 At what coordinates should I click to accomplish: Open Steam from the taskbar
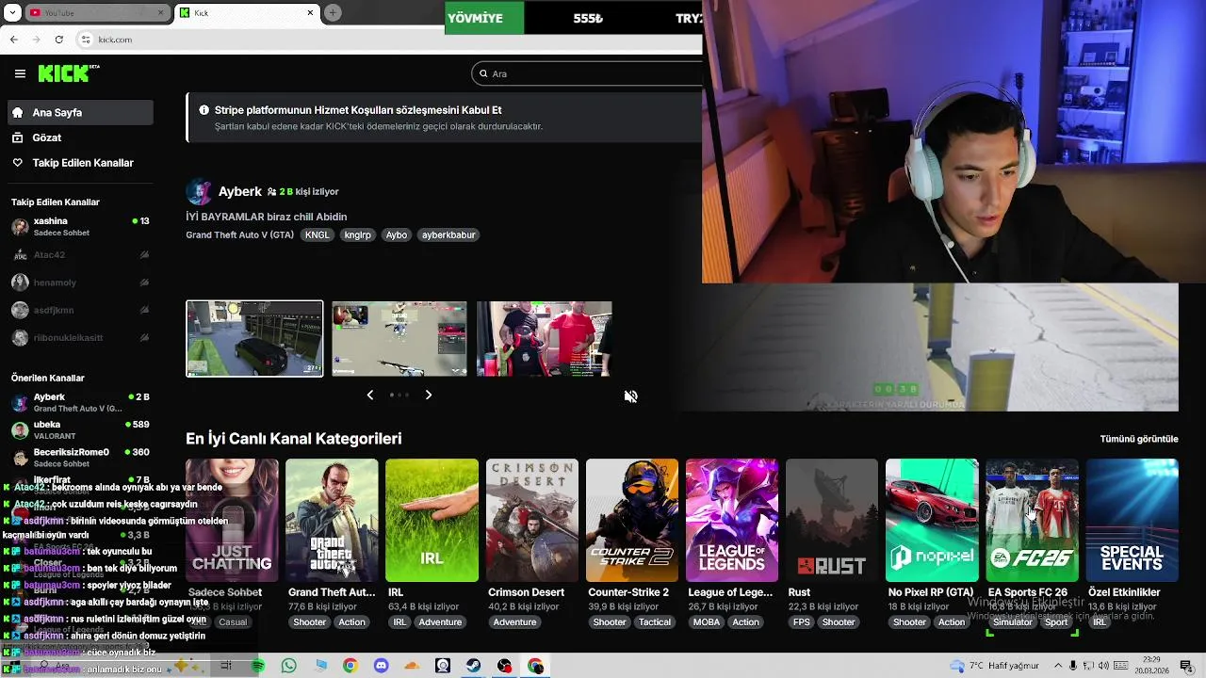(474, 666)
